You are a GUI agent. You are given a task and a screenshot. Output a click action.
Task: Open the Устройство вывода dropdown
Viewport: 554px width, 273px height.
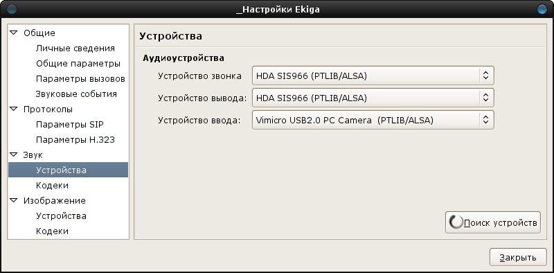pyautogui.click(x=373, y=98)
